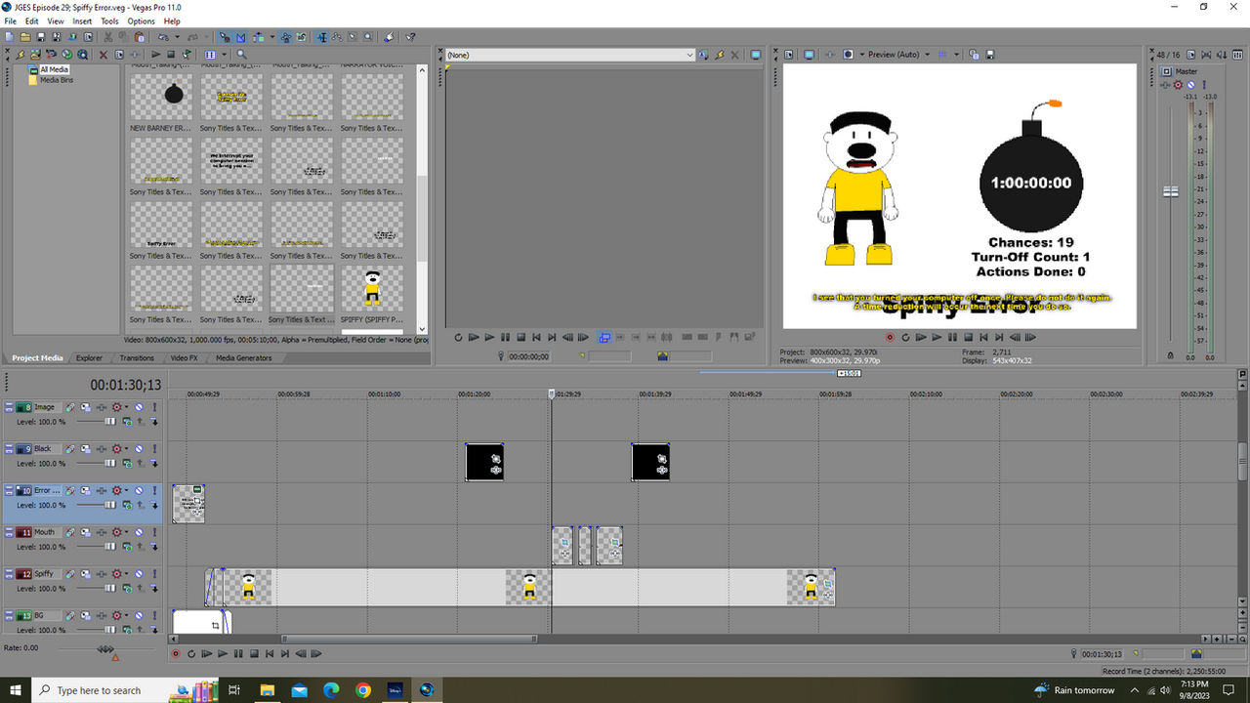Click the Compositing Mode icon on the Image track

pos(85,407)
